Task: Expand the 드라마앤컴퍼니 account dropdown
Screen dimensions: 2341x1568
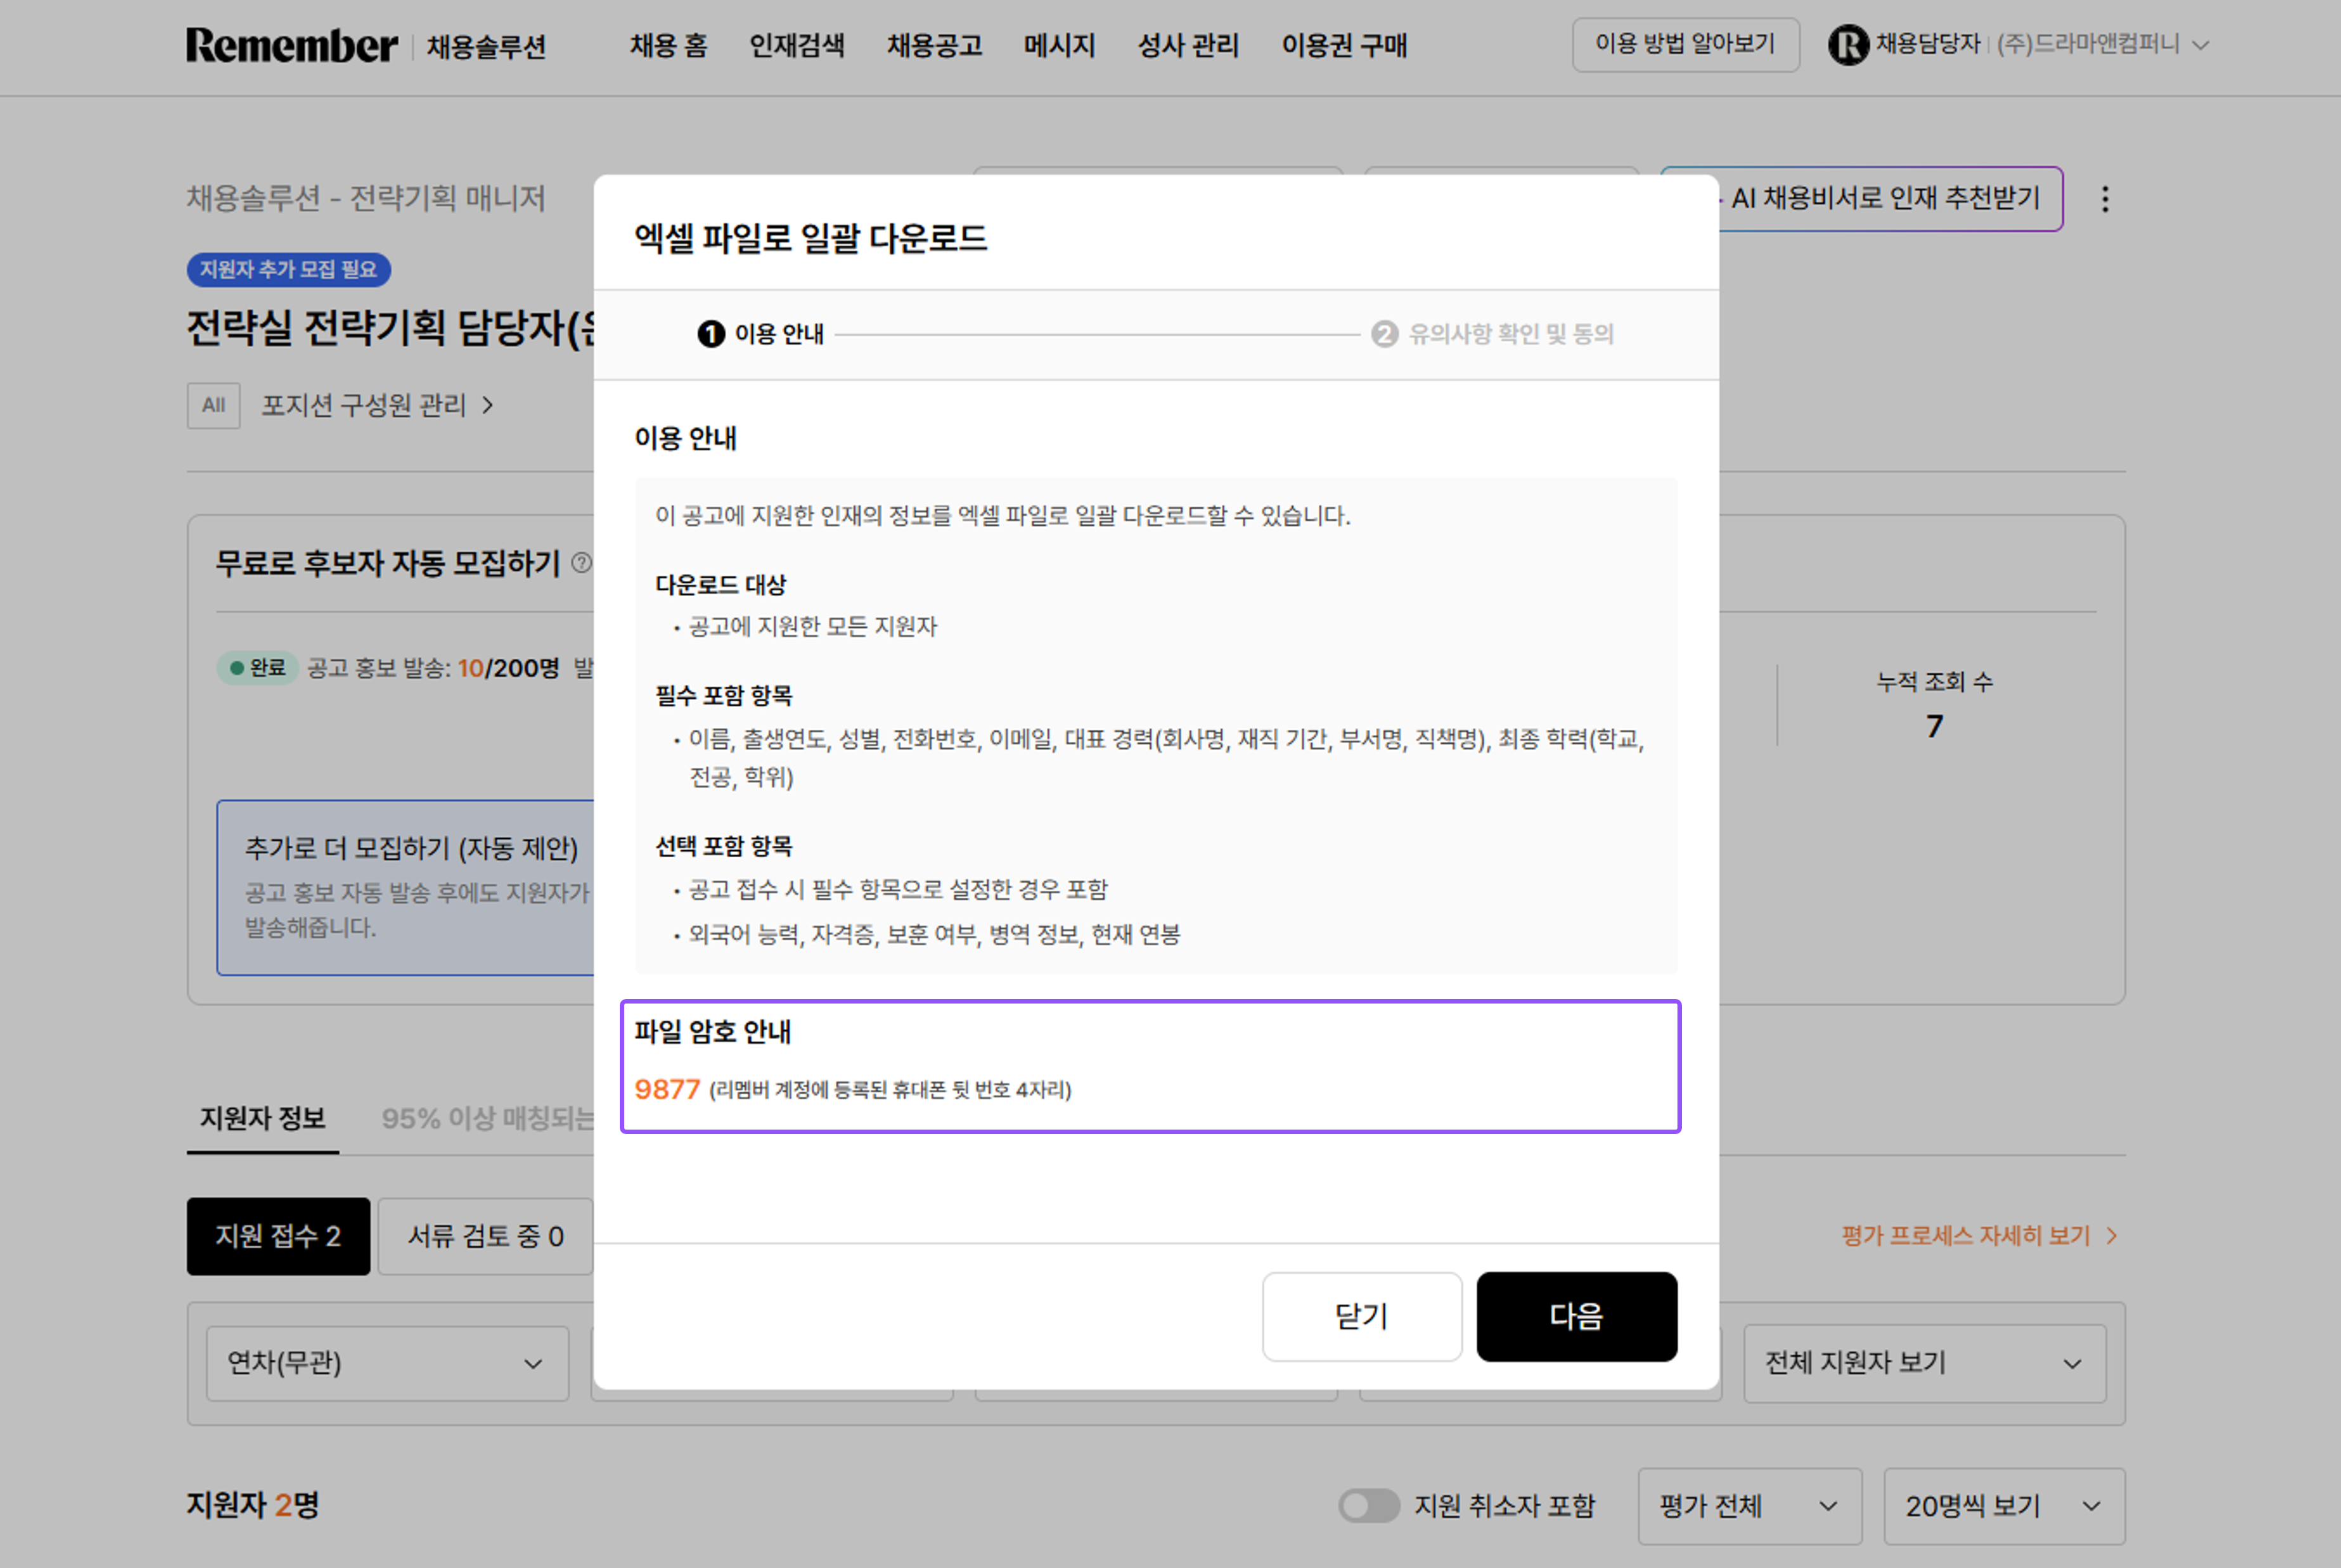Action: coord(2199,45)
